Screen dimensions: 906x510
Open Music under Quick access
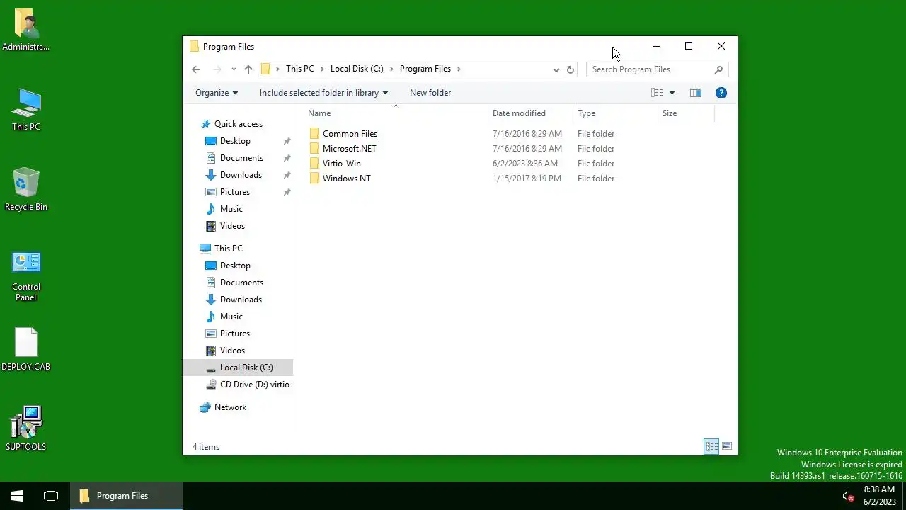pyautogui.click(x=231, y=209)
